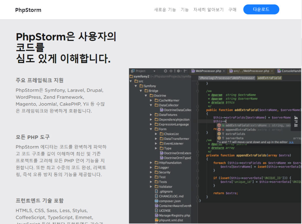Click the 다운로드 button
The height and width of the screenshot is (224, 302).
(x=261, y=9)
